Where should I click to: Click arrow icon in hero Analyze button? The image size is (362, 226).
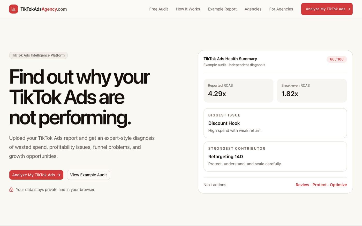click(59, 175)
